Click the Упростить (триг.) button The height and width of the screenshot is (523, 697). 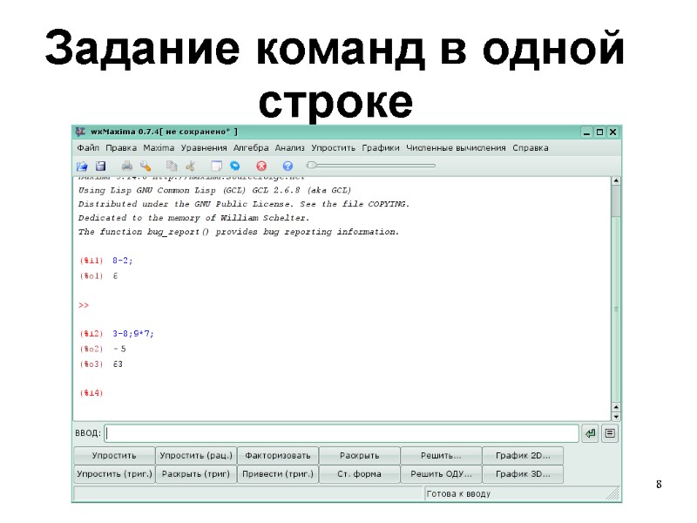pyautogui.click(x=114, y=474)
